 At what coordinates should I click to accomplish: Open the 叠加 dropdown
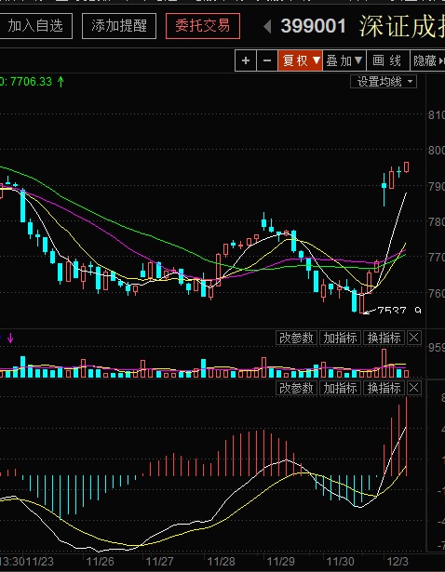344,60
